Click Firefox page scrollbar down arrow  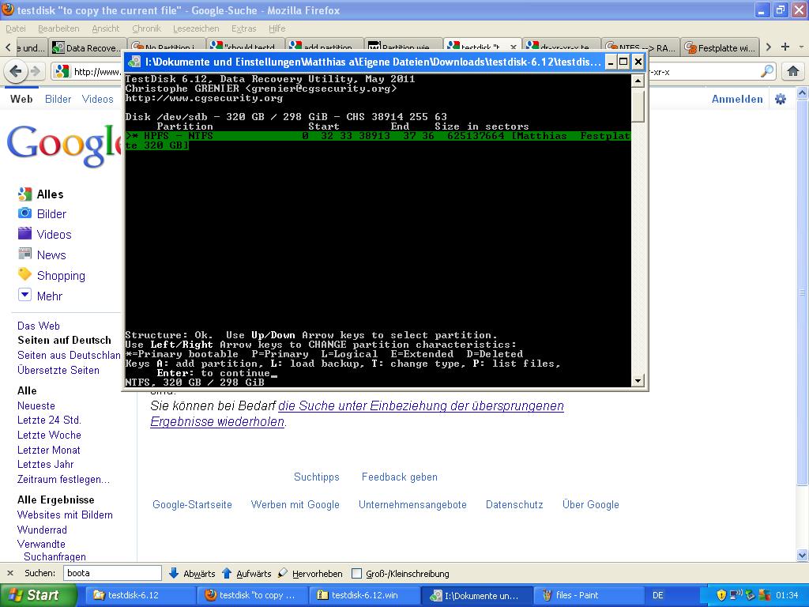coord(803,556)
